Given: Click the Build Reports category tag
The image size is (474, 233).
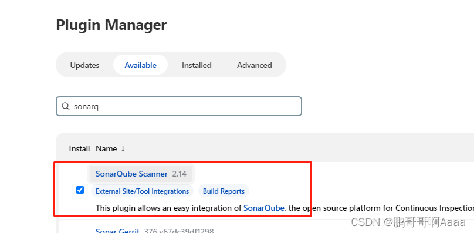Looking at the screenshot, I should pyautogui.click(x=224, y=191).
